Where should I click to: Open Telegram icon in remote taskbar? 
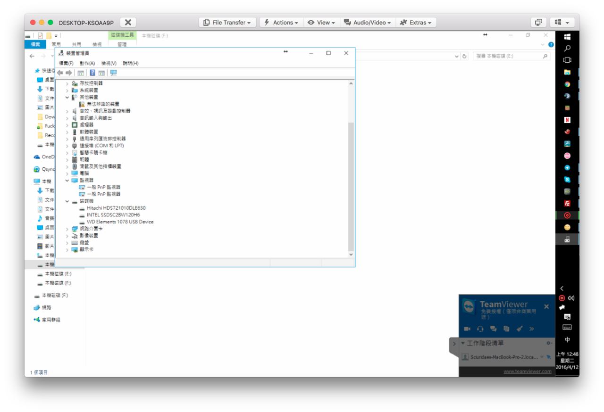[x=568, y=168]
